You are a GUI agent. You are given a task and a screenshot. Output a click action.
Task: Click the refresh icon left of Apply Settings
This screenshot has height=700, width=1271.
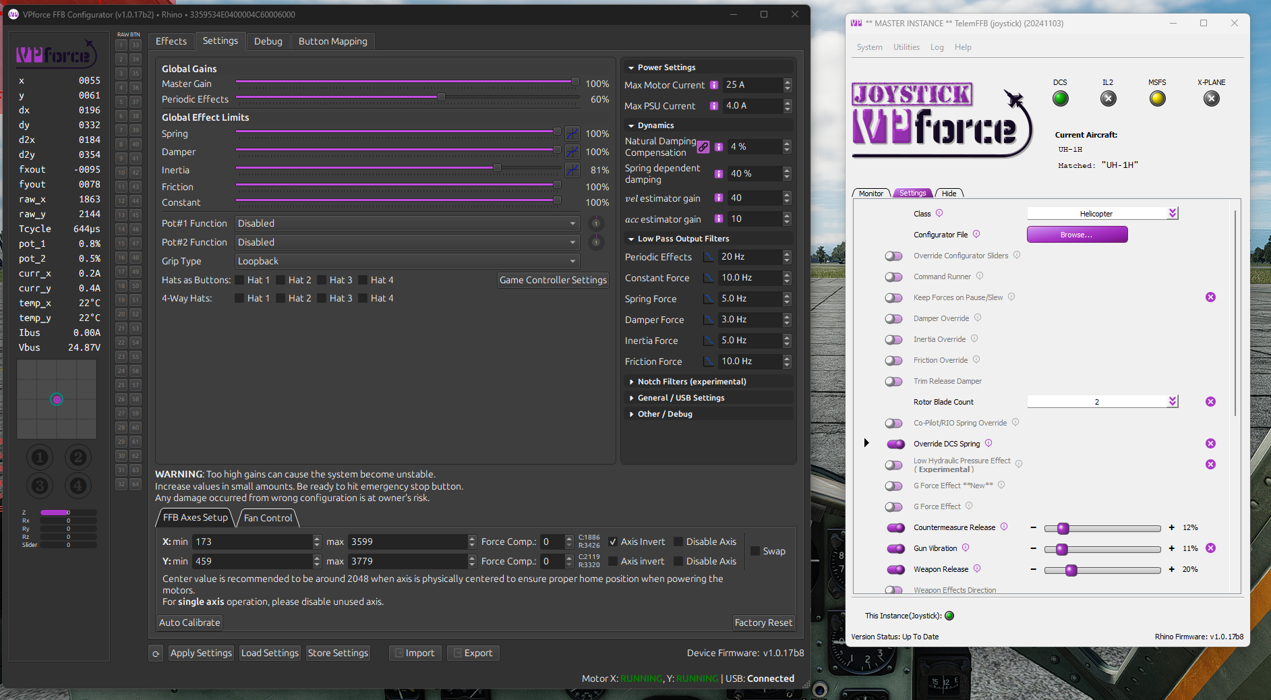coord(156,653)
